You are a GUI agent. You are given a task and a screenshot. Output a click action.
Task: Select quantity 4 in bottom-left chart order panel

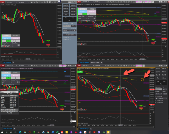18,78
